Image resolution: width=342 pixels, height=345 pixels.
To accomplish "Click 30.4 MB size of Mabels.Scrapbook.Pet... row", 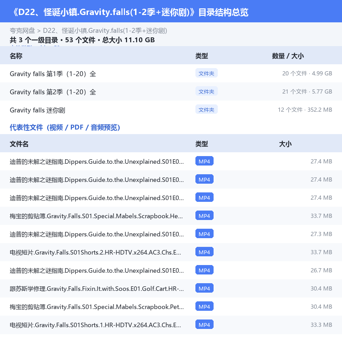I will pyautogui.click(x=321, y=307).
